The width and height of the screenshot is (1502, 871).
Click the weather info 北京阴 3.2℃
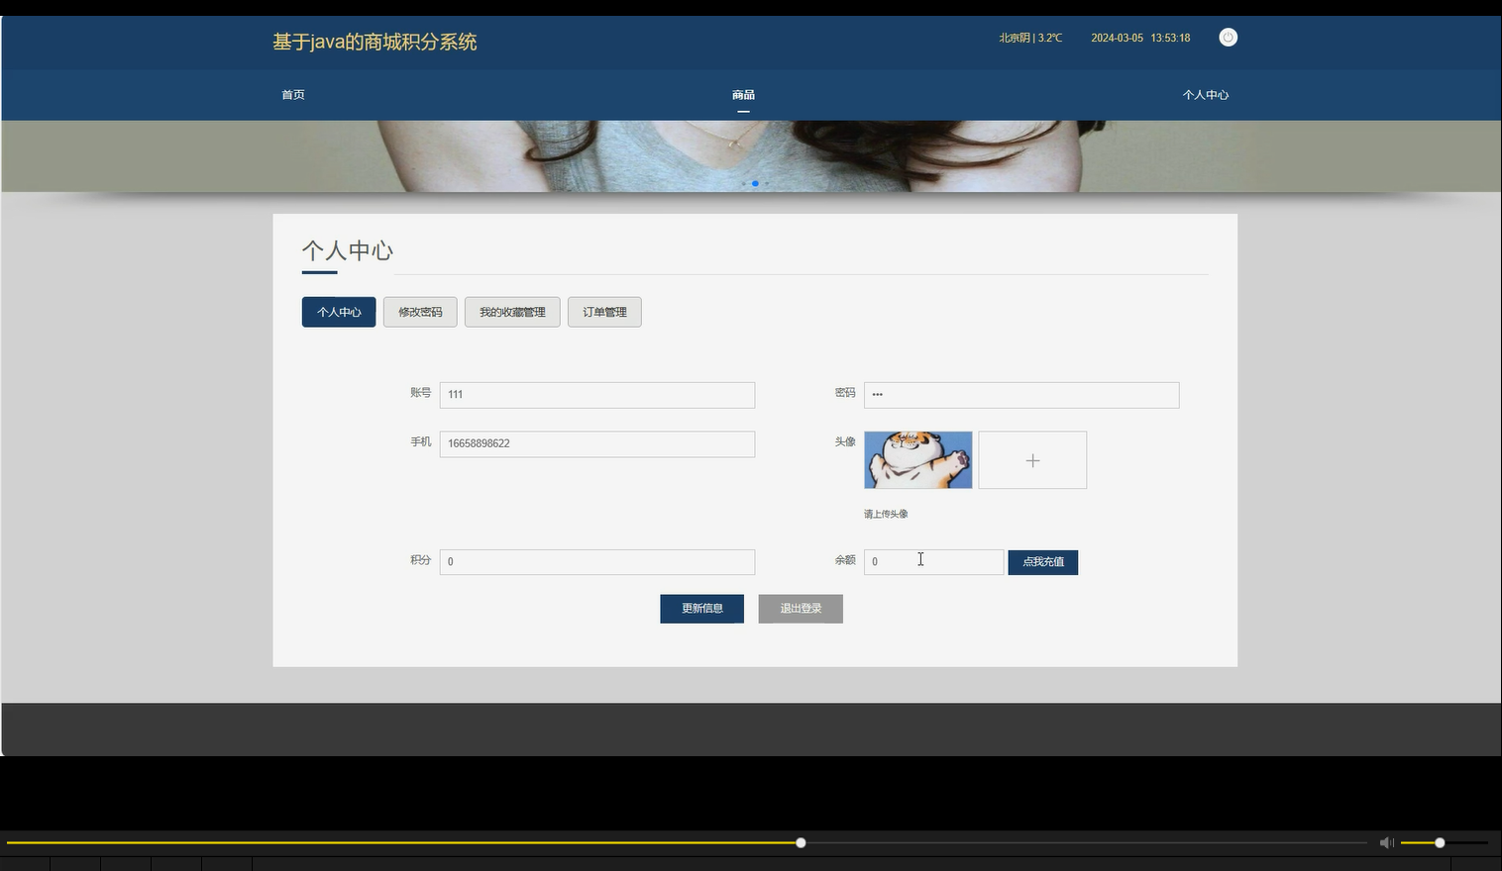[1029, 38]
